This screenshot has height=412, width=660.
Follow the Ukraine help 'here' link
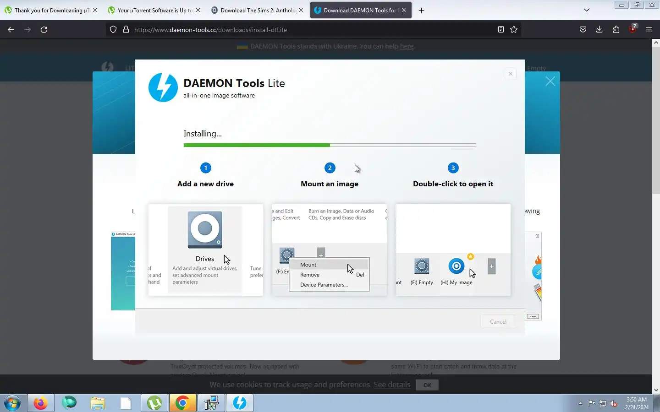(407, 46)
